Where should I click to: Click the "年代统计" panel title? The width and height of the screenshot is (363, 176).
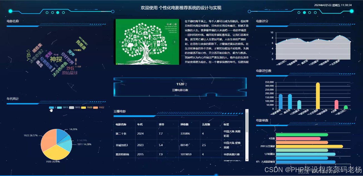click(13, 99)
